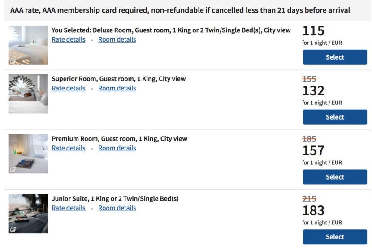Open gallery icon on Superior Room photo
Screen dimensions: 372x248
click(x=13, y=109)
